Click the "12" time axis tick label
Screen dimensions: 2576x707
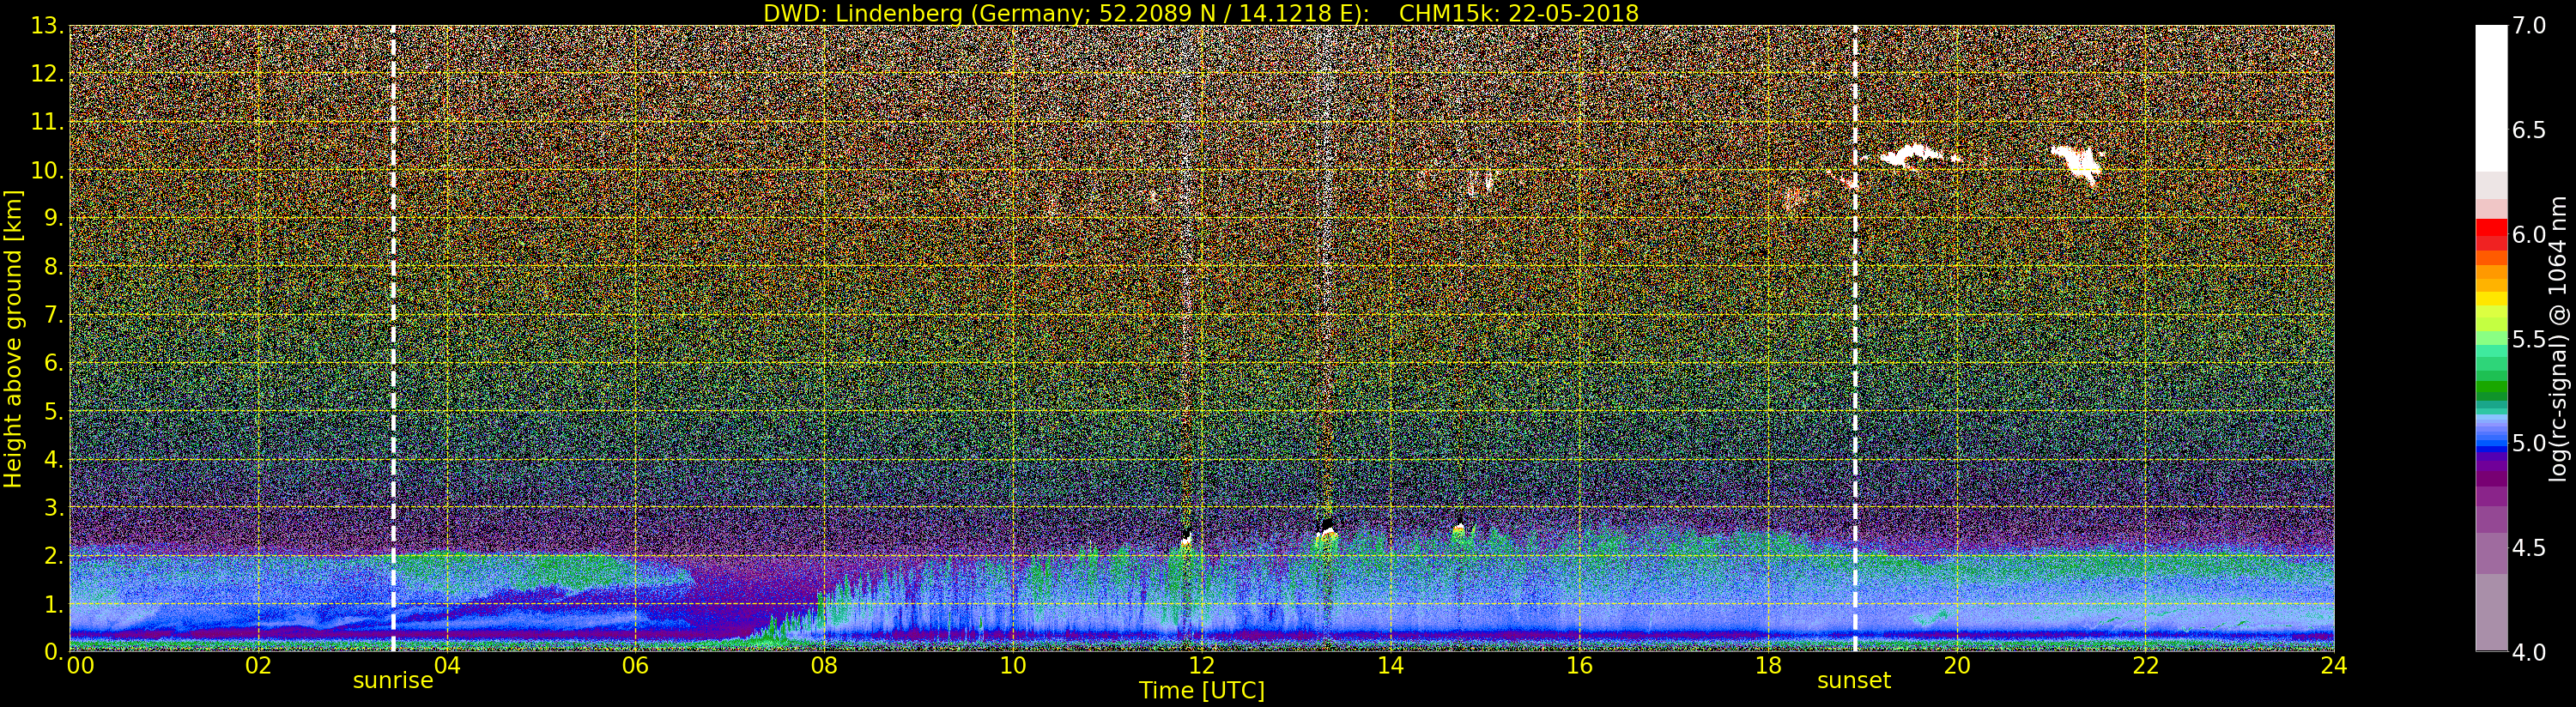pyautogui.click(x=1201, y=666)
